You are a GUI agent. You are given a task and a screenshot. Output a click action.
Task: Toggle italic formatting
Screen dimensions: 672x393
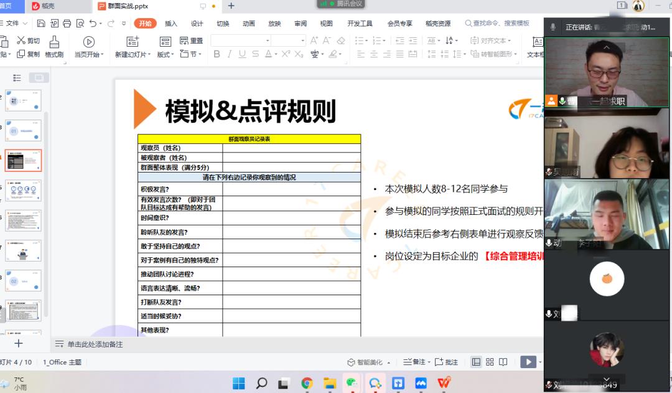coord(228,54)
